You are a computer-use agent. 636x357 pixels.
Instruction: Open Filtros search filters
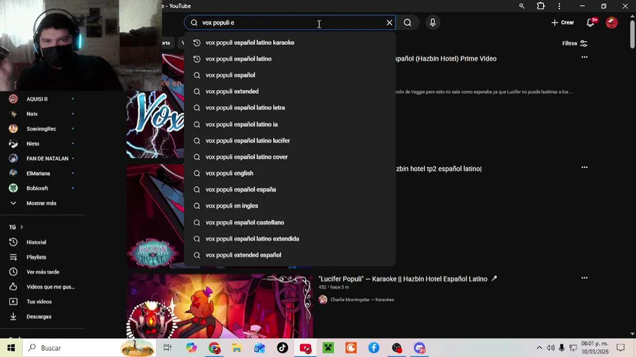(x=575, y=44)
